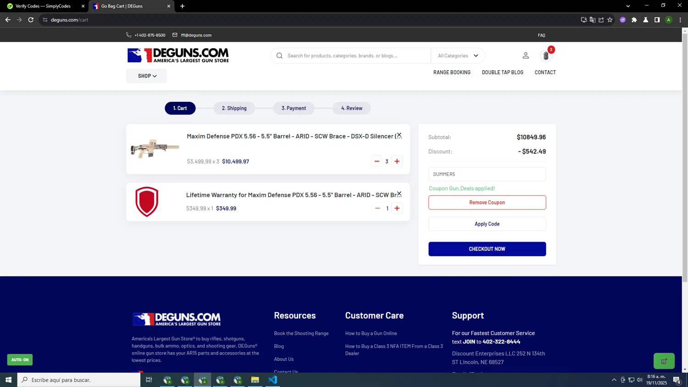
Task: Open How to Buy a Gun Online link
Action: coord(371,333)
